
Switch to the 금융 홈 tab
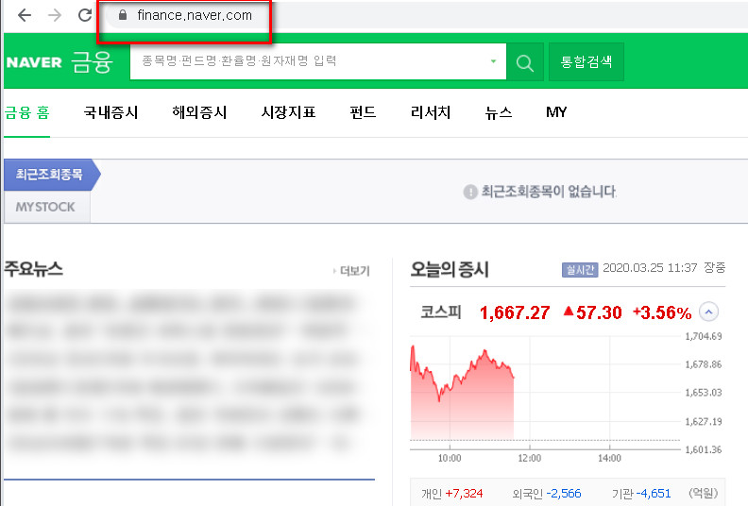pyautogui.click(x=26, y=112)
